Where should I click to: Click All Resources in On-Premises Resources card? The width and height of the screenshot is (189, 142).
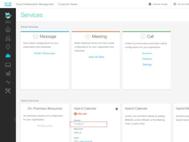(45, 126)
